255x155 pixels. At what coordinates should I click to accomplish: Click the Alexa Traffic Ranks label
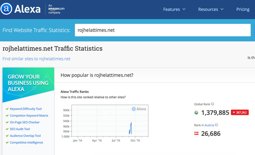click(x=75, y=92)
